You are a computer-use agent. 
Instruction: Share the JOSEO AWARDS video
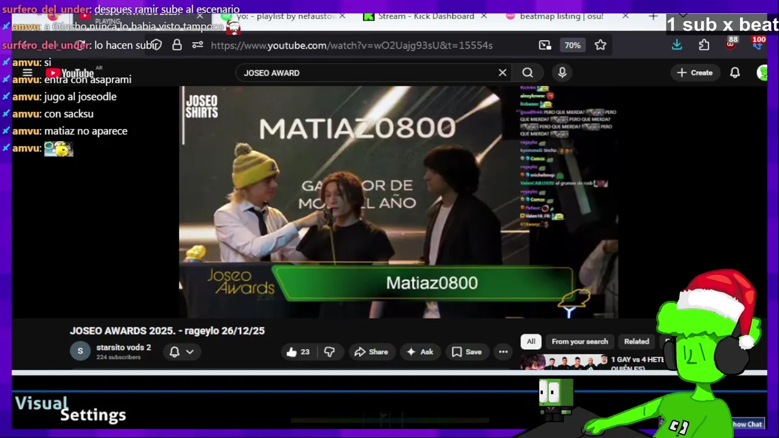tap(371, 352)
